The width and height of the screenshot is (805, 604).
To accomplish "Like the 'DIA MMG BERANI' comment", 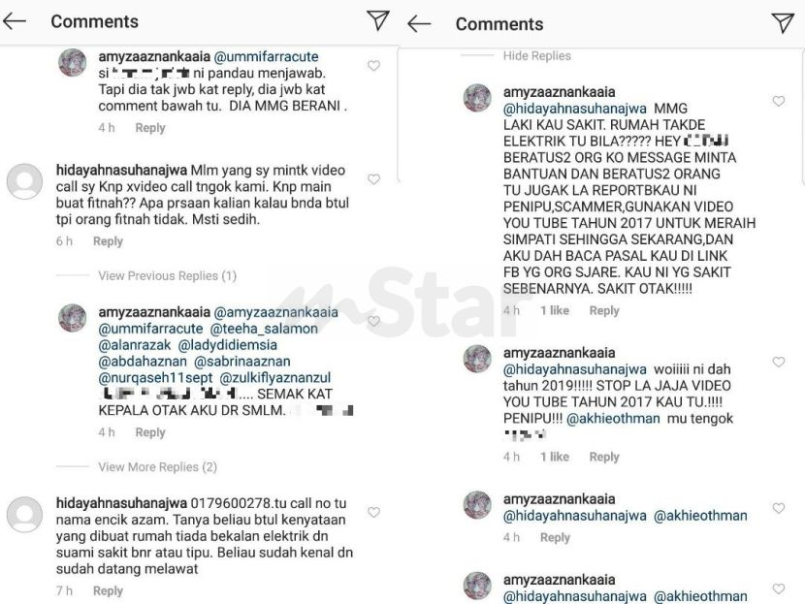I will tap(373, 66).
